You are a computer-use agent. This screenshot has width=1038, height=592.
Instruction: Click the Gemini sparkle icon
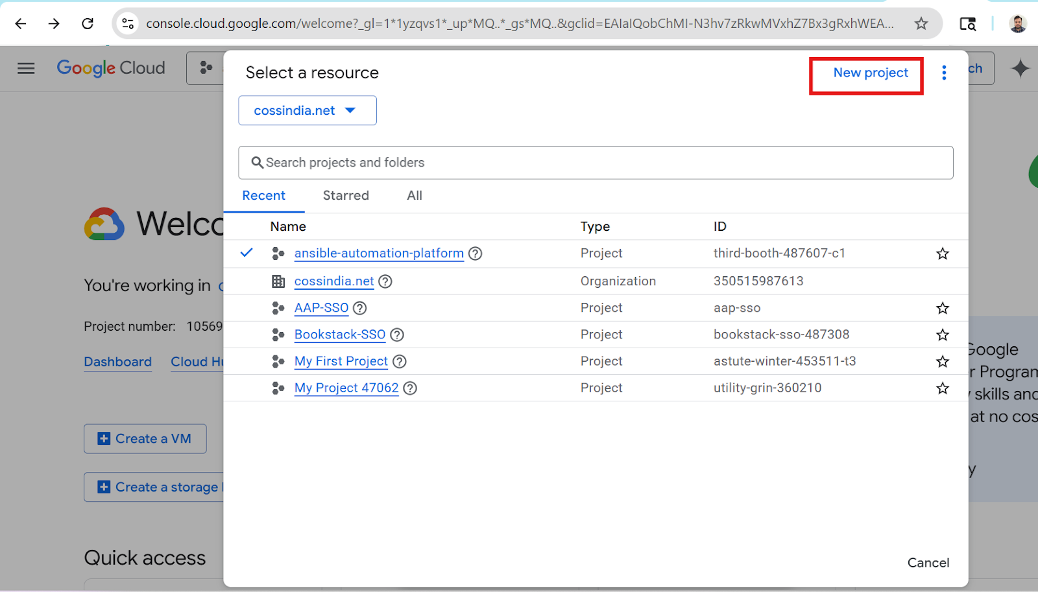tap(1020, 68)
